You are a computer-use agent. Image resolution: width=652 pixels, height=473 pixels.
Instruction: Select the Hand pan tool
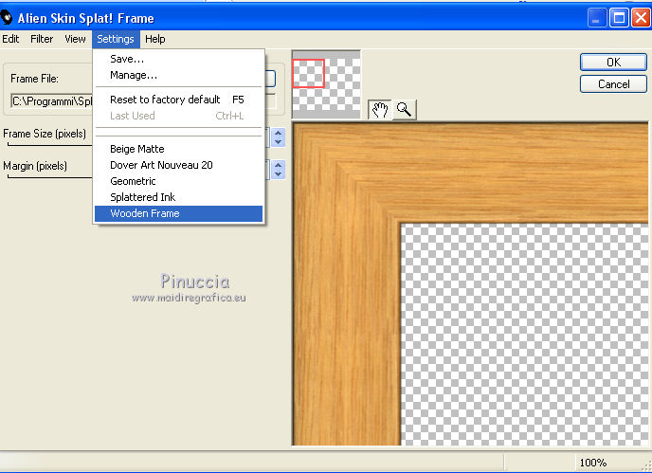[x=379, y=110]
